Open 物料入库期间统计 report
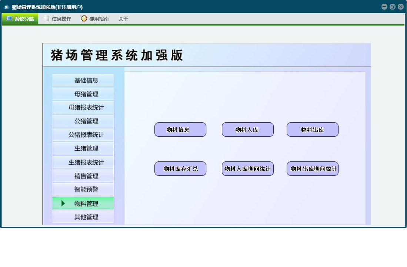This screenshot has height=267, width=407. [247, 169]
